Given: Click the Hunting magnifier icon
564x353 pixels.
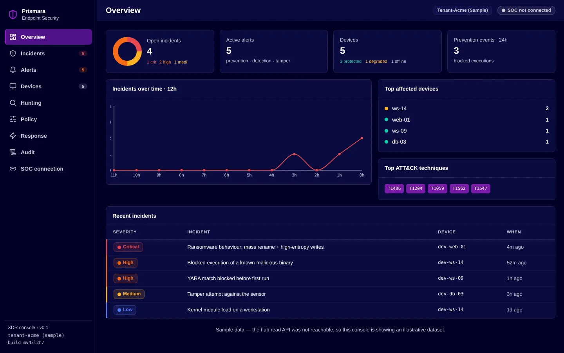Looking at the screenshot, I should 13,103.
